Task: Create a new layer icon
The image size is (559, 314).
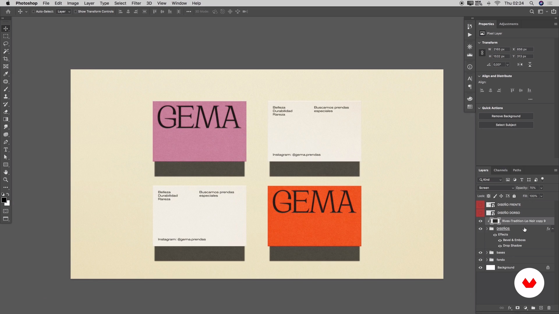Action: click(541, 308)
